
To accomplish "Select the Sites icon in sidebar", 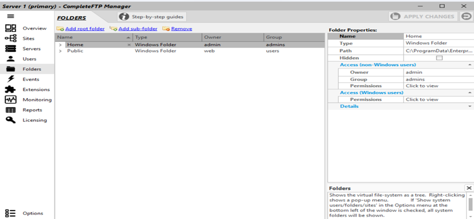I will point(11,38).
